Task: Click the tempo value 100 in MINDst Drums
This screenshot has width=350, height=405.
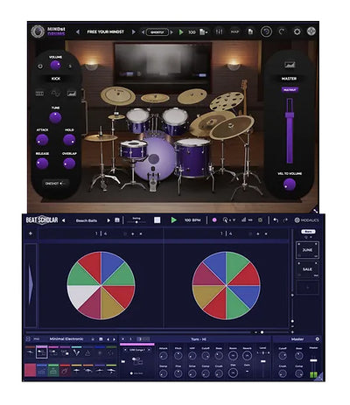Action: click(192, 32)
